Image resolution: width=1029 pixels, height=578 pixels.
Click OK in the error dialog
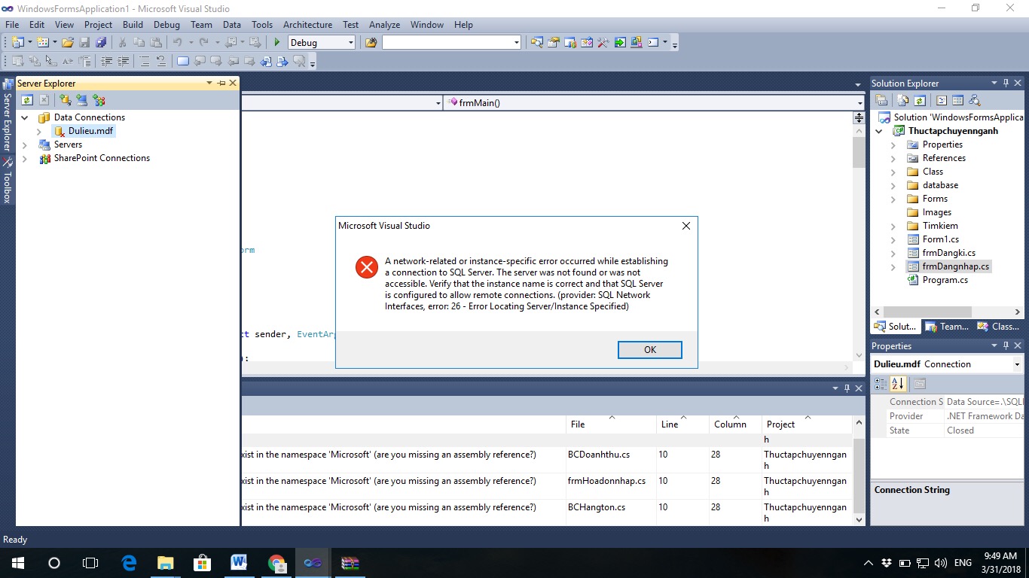(x=650, y=349)
